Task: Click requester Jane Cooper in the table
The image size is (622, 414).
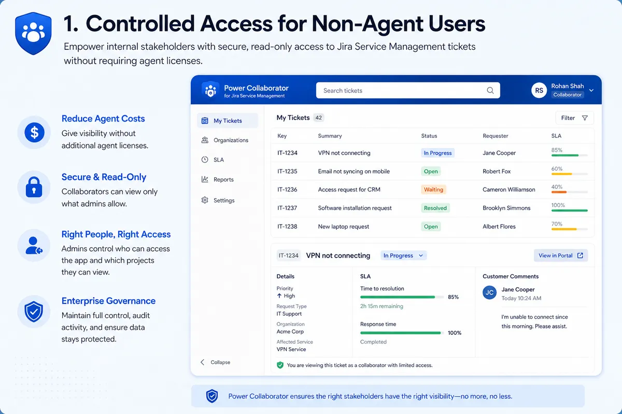Action: (499, 153)
